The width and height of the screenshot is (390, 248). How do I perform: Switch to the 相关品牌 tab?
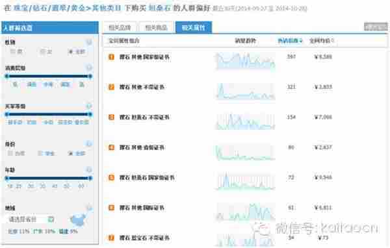pyautogui.click(x=120, y=27)
